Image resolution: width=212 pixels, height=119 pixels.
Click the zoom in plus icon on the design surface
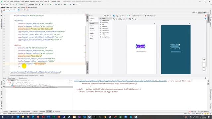click(x=204, y=62)
